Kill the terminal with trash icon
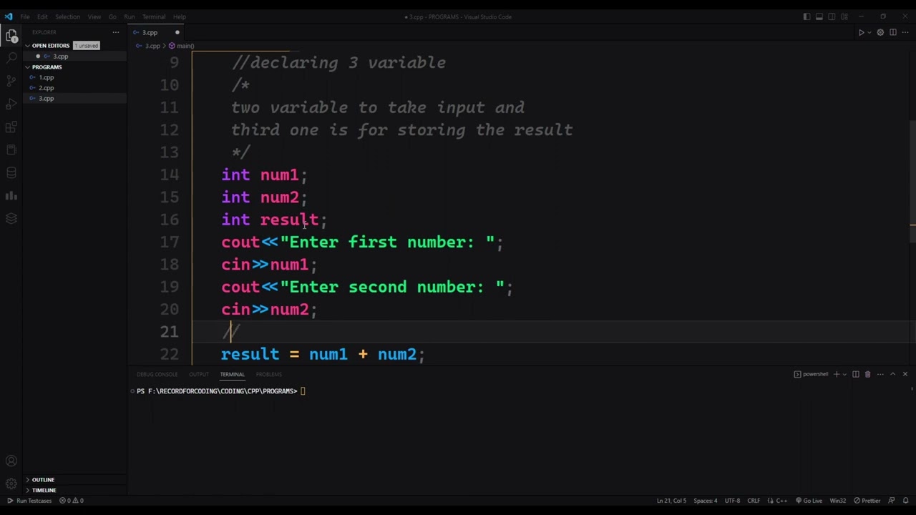The image size is (916, 515). 867,374
